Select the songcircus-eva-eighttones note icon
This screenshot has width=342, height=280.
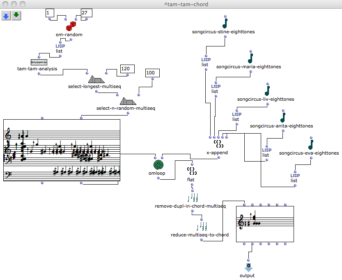tap(311, 144)
